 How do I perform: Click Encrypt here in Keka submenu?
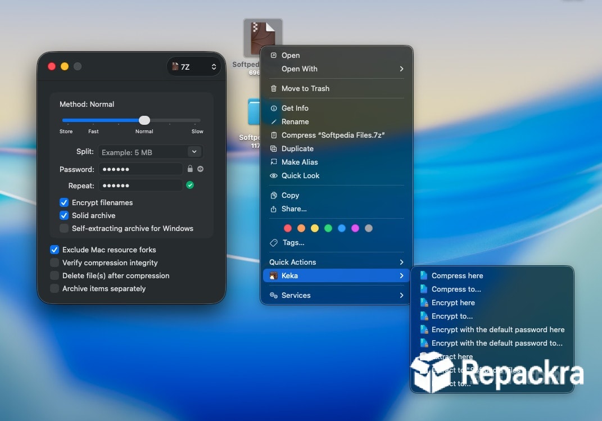tap(492, 302)
